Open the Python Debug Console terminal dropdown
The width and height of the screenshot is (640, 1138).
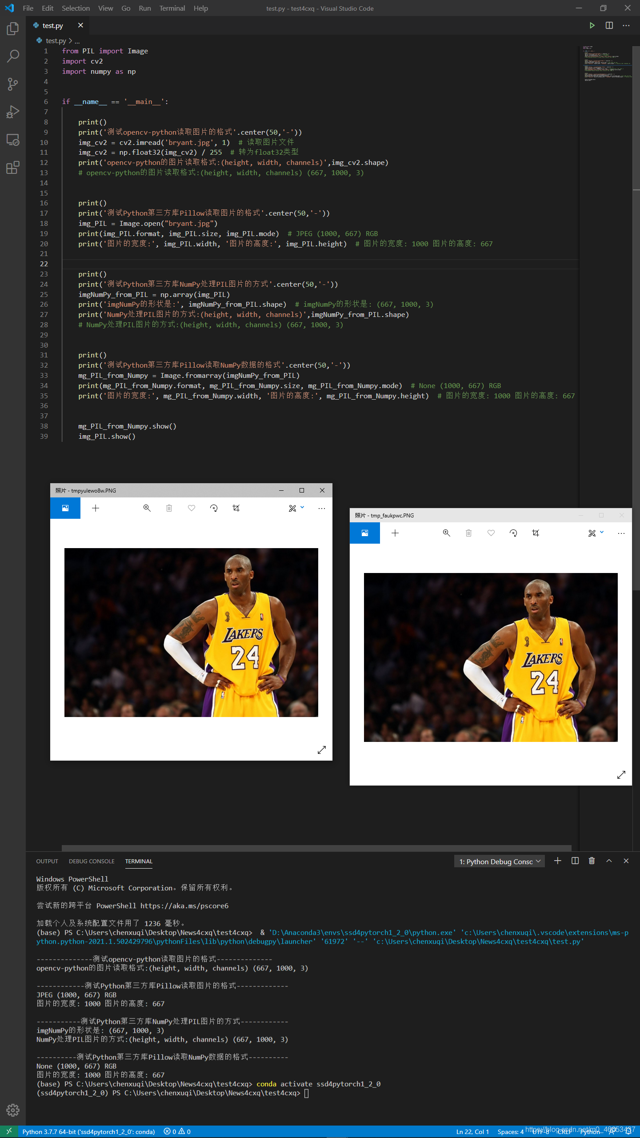coord(500,862)
